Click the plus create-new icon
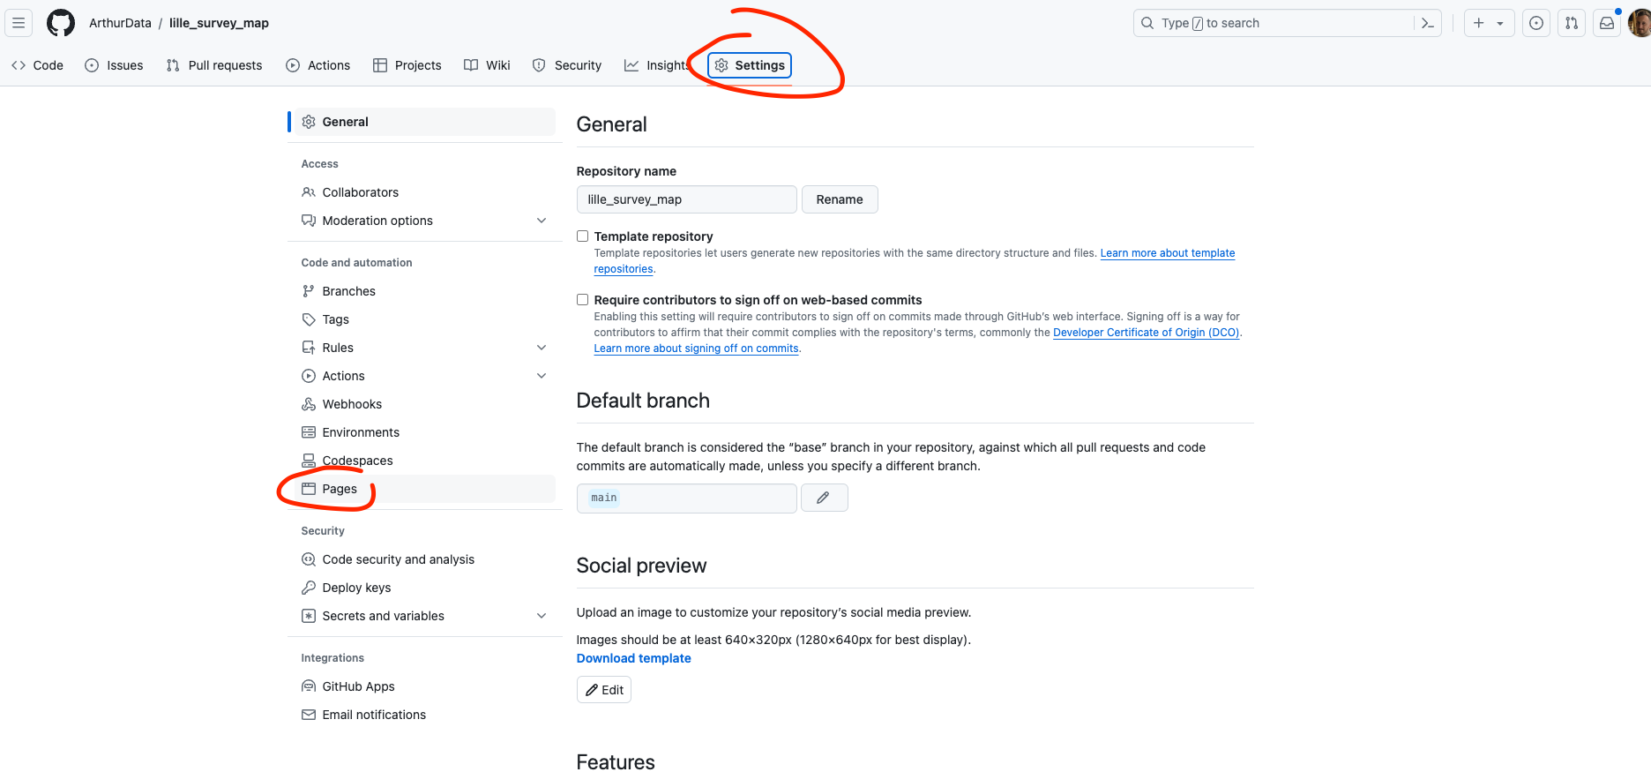This screenshot has height=772, width=1651. (1479, 23)
